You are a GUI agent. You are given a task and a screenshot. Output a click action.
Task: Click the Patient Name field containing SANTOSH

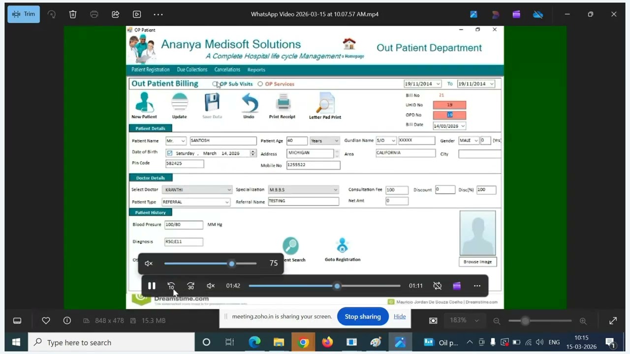[223, 141]
